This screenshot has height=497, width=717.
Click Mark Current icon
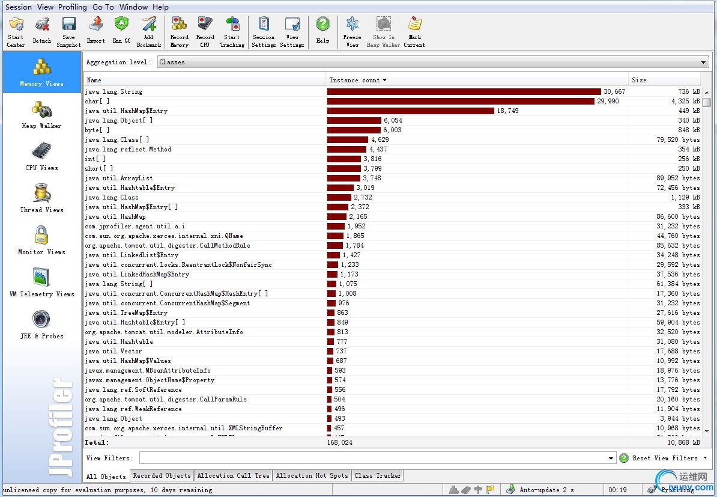tap(414, 32)
